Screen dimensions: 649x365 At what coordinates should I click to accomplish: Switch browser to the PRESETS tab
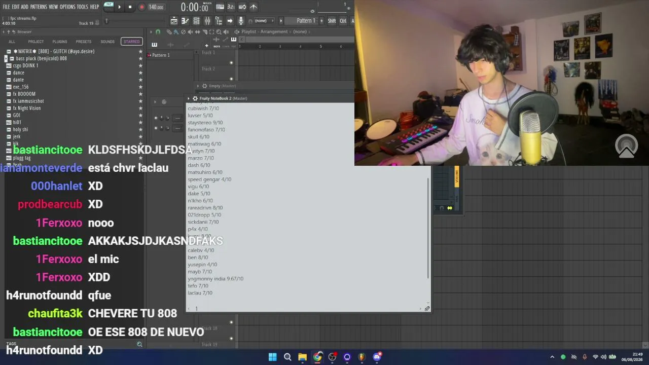pos(84,42)
